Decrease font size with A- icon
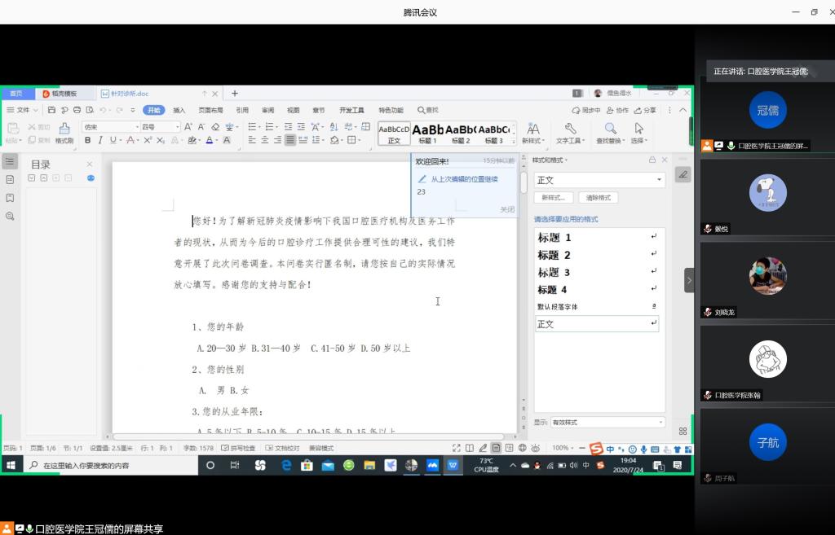835x535 pixels. point(201,126)
